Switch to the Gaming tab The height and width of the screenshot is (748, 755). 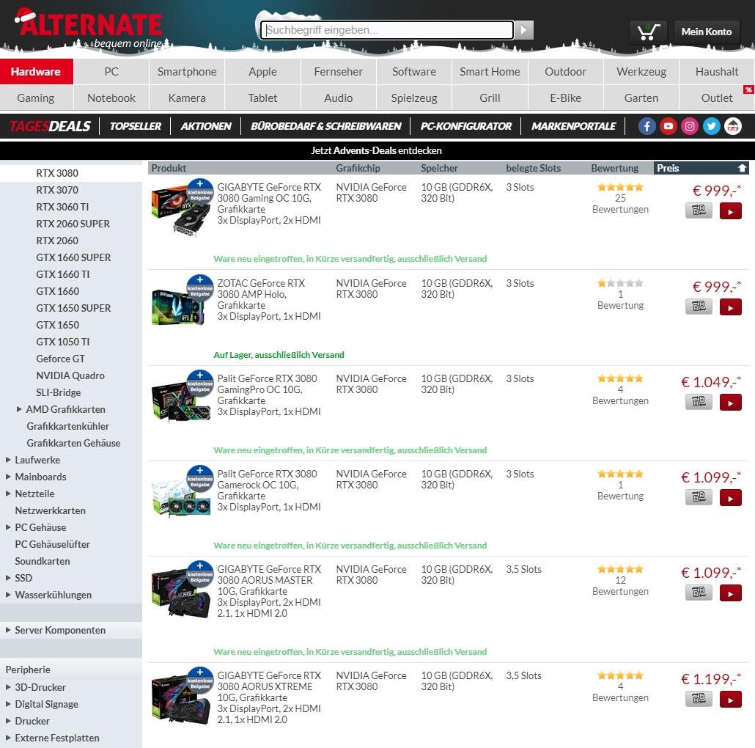[37, 97]
